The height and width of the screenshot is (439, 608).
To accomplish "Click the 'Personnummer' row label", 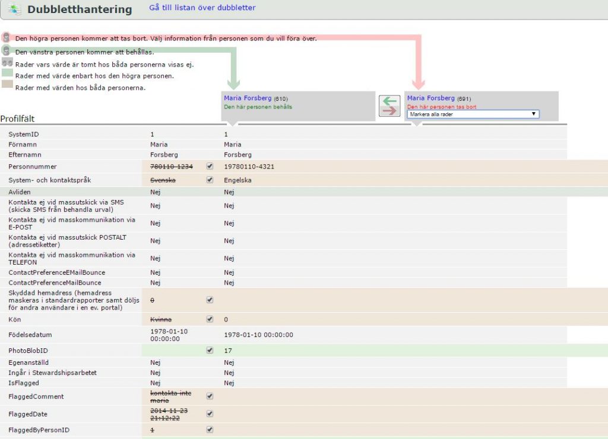I will (33, 167).
